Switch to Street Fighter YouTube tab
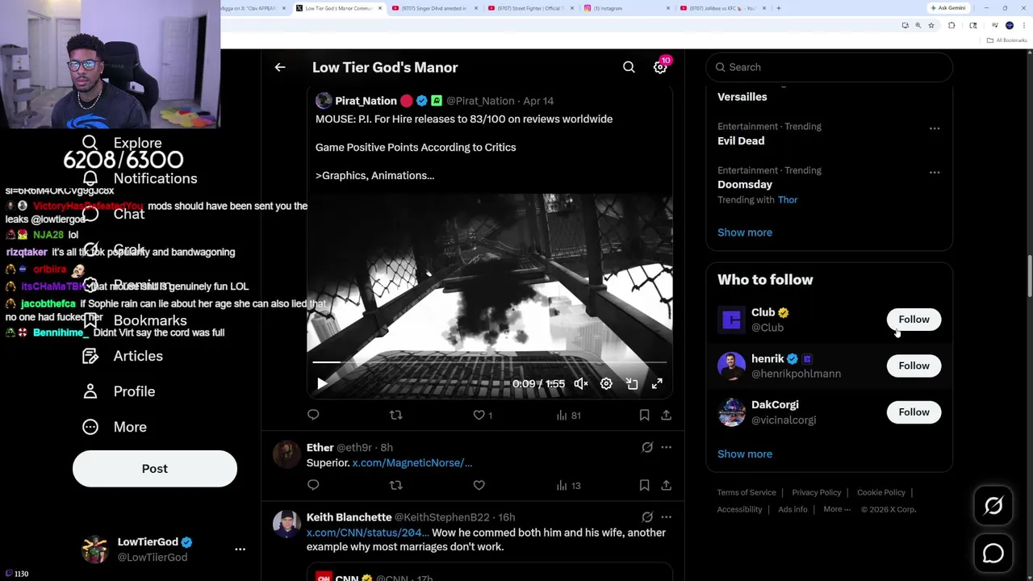Image resolution: width=1033 pixels, height=581 pixels. [x=530, y=8]
